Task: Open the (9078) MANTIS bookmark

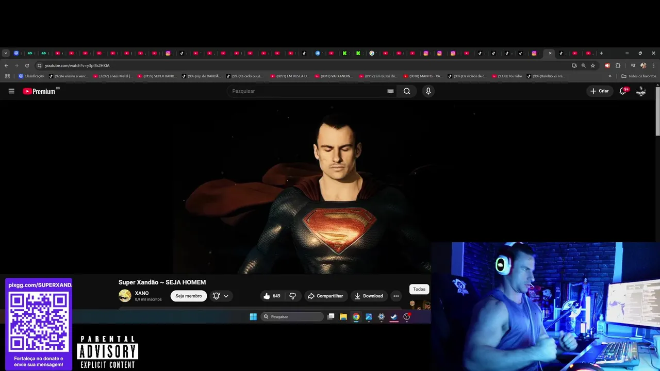Action: point(423,76)
